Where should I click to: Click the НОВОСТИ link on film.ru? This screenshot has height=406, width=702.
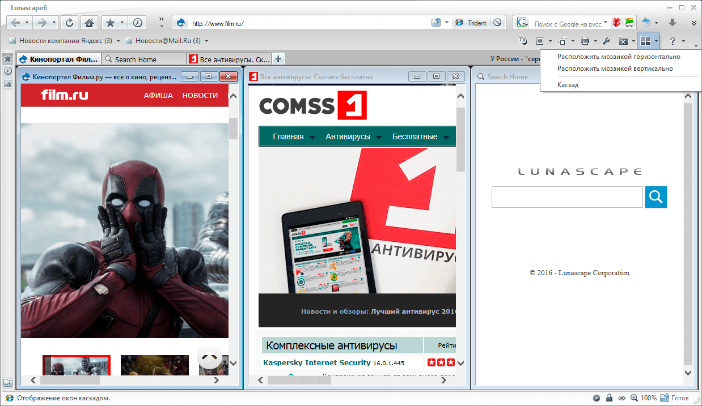click(x=200, y=95)
